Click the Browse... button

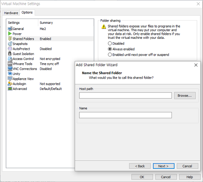pos(185,96)
